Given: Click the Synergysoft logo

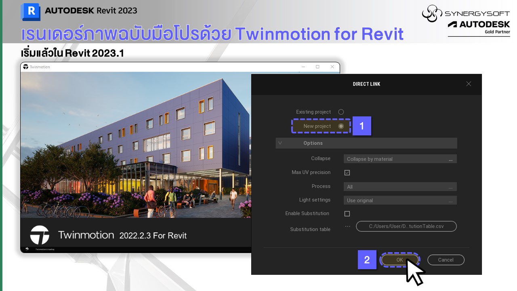Looking at the screenshot, I should coord(431,13).
